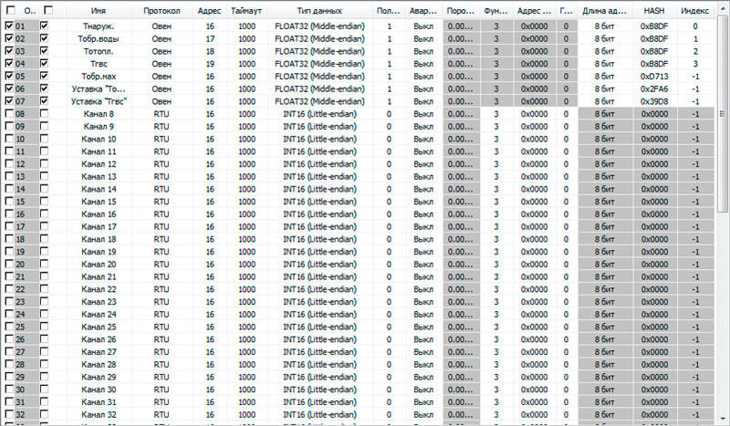Click the Тип данных column header
Viewport: 730px width, 426px height.
pos(319,11)
